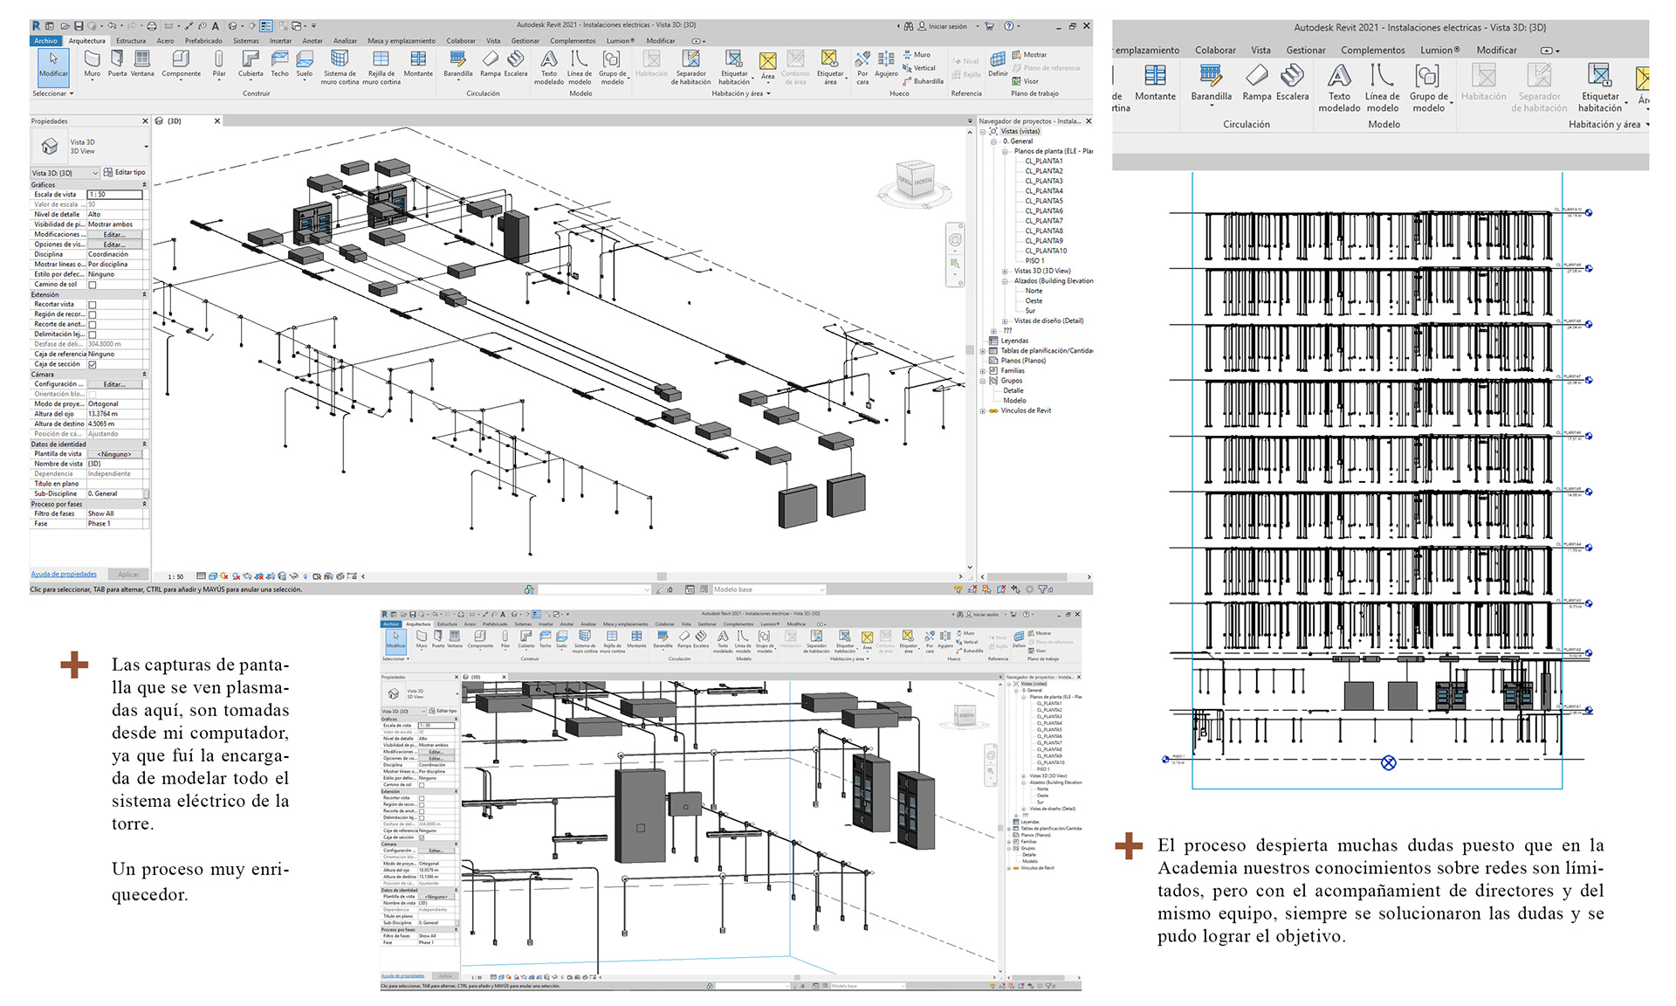The height and width of the screenshot is (1006, 1676).
Task: Select the Puerta door tool in the large Revit window
Action: [117, 64]
